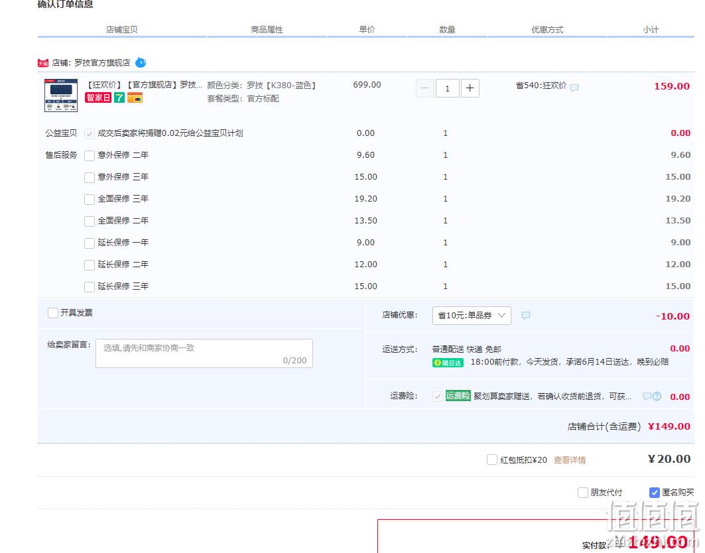705x553 pixels.
Task: Click the 普通配送 快递 免邮 shipping text
Action: click(467, 349)
